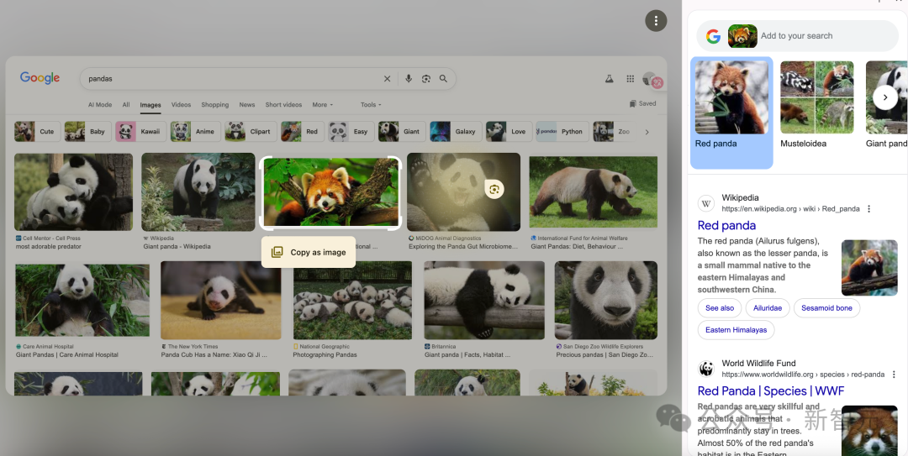Open Search Labs flask icon
The width and height of the screenshot is (908, 456).
(x=610, y=79)
